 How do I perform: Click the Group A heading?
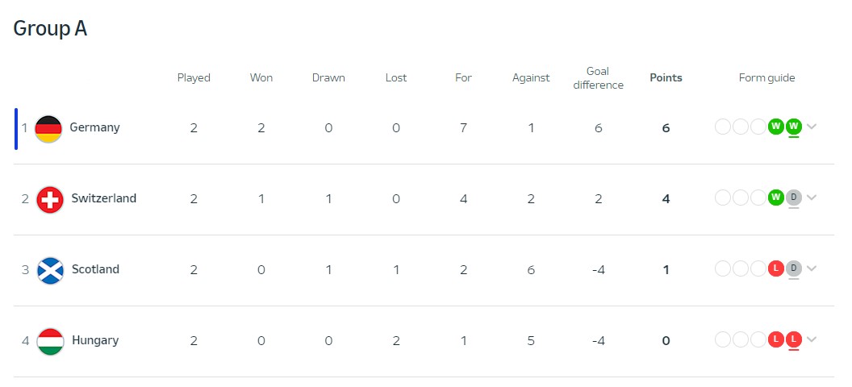pos(50,28)
